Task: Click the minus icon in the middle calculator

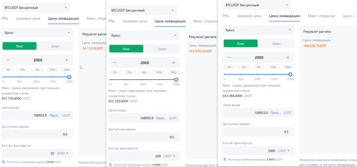Action: 115,63
